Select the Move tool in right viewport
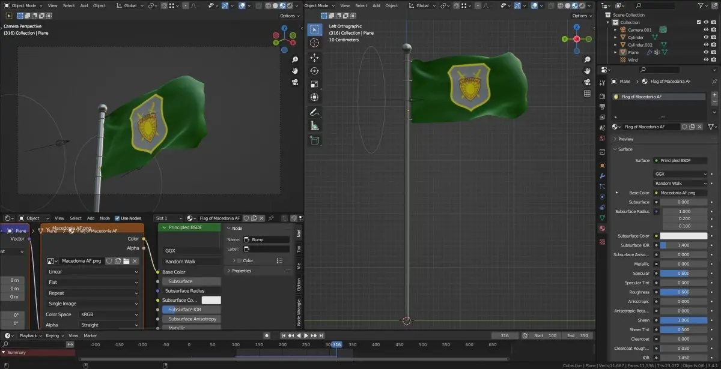This screenshot has height=369, width=721. [x=314, y=58]
